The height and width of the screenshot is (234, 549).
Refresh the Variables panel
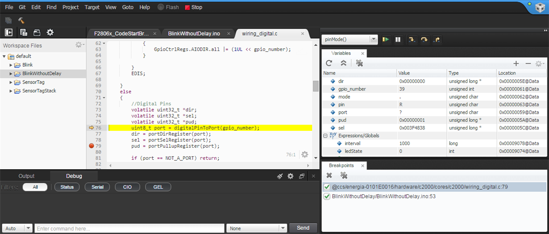coord(329,63)
